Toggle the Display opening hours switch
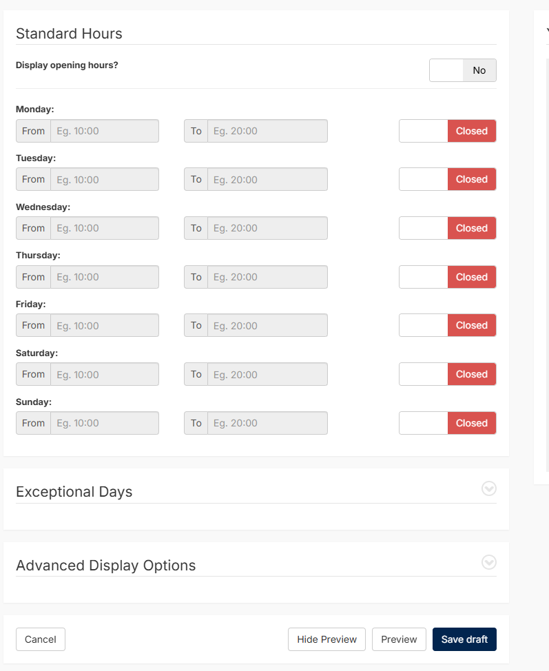This screenshot has width=549, height=671. 463,70
